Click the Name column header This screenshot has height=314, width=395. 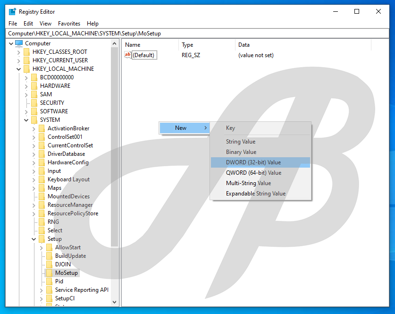tap(151, 45)
